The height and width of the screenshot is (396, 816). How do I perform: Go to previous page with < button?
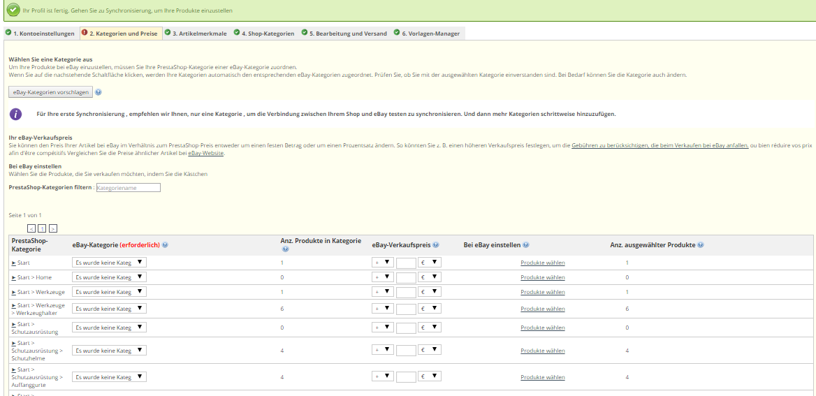tap(31, 228)
